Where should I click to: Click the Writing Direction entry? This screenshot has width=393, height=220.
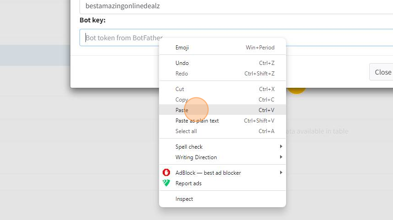click(x=222, y=157)
